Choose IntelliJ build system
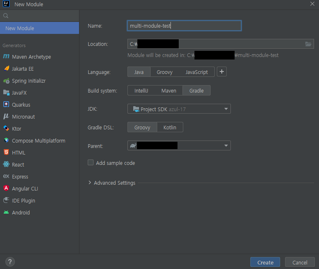This screenshot has width=319, height=269. [x=141, y=90]
